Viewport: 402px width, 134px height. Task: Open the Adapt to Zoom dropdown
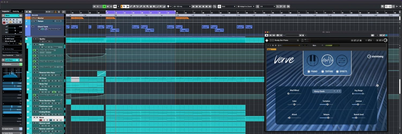(246, 6)
